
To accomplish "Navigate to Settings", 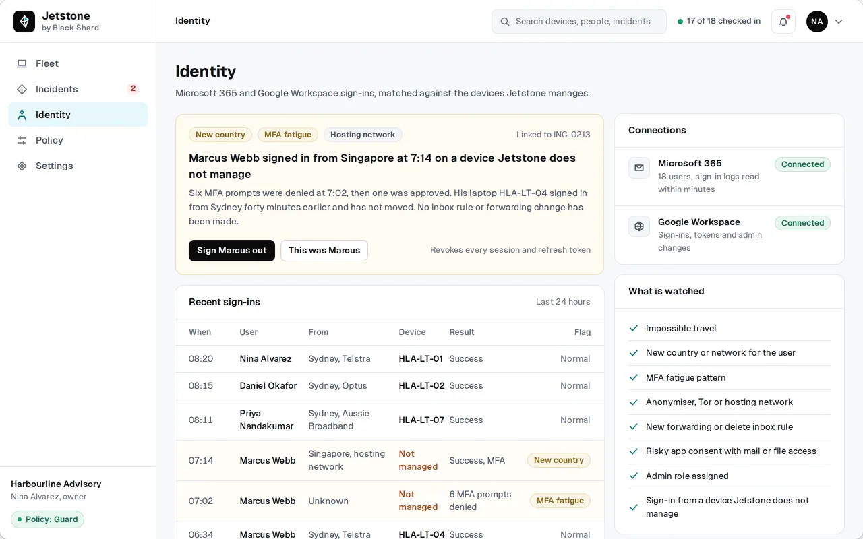I will pyautogui.click(x=78, y=166).
